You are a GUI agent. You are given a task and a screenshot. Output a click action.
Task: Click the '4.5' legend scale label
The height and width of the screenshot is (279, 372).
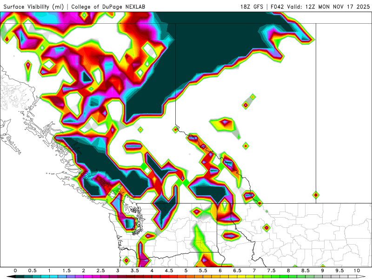click(169, 271)
